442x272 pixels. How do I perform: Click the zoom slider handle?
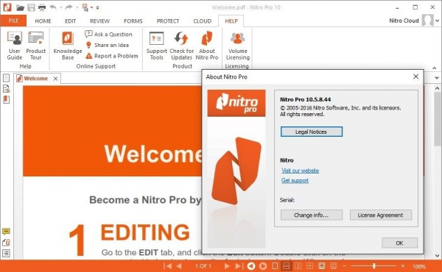pos(374,266)
